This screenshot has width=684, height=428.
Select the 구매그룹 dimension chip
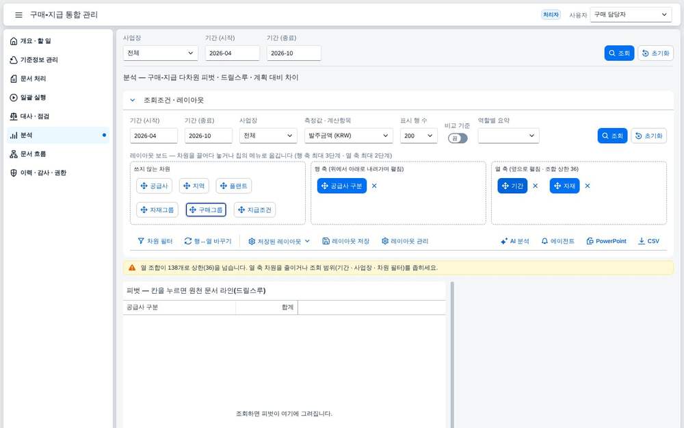(x=206, y=210)
